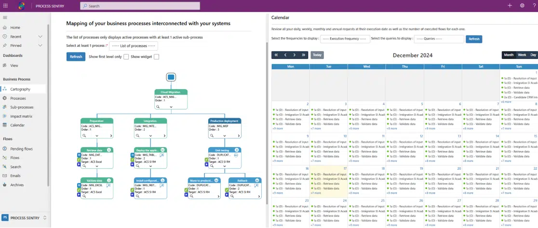Image resolution: width=538 pixels, height=228 pixels.
Task: Click the magnifier icon on the Cloud Migration node
Action: [158, 107]
